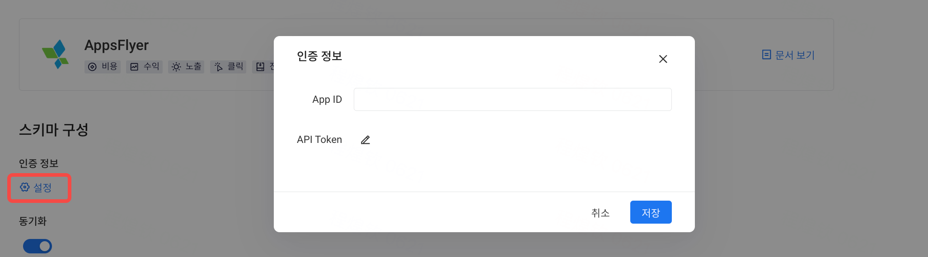Cancel with the 취소 button
This screenshot has width=928, height=257.
pyautogui.click(x=600, y=212)
